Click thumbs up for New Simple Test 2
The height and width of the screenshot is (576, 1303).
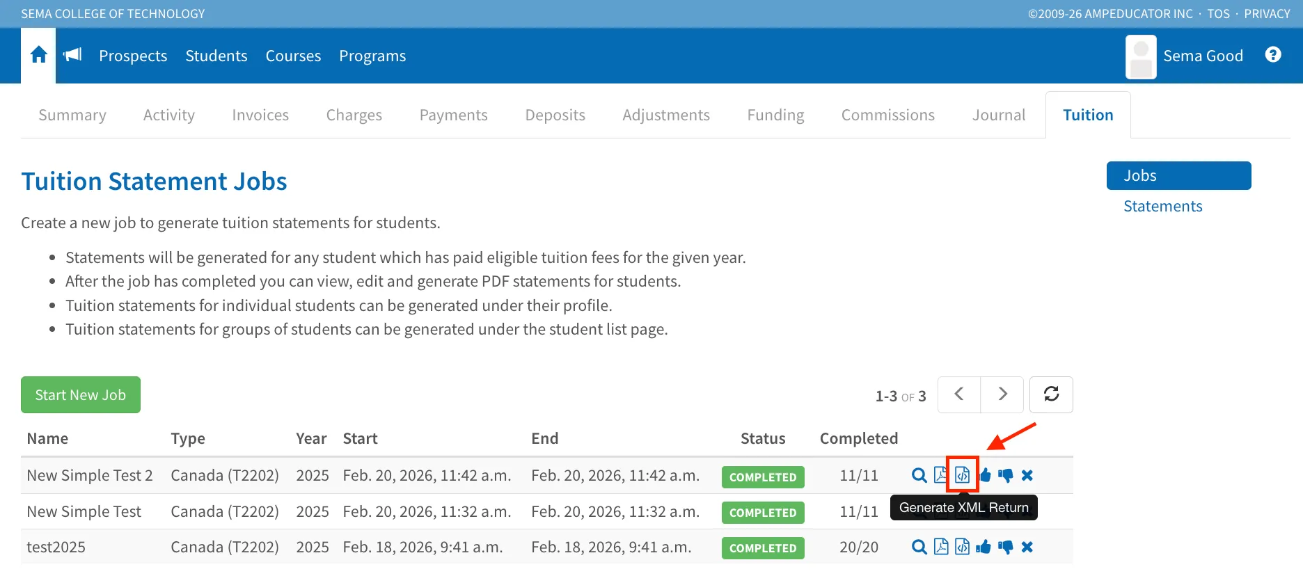point(985,476)
